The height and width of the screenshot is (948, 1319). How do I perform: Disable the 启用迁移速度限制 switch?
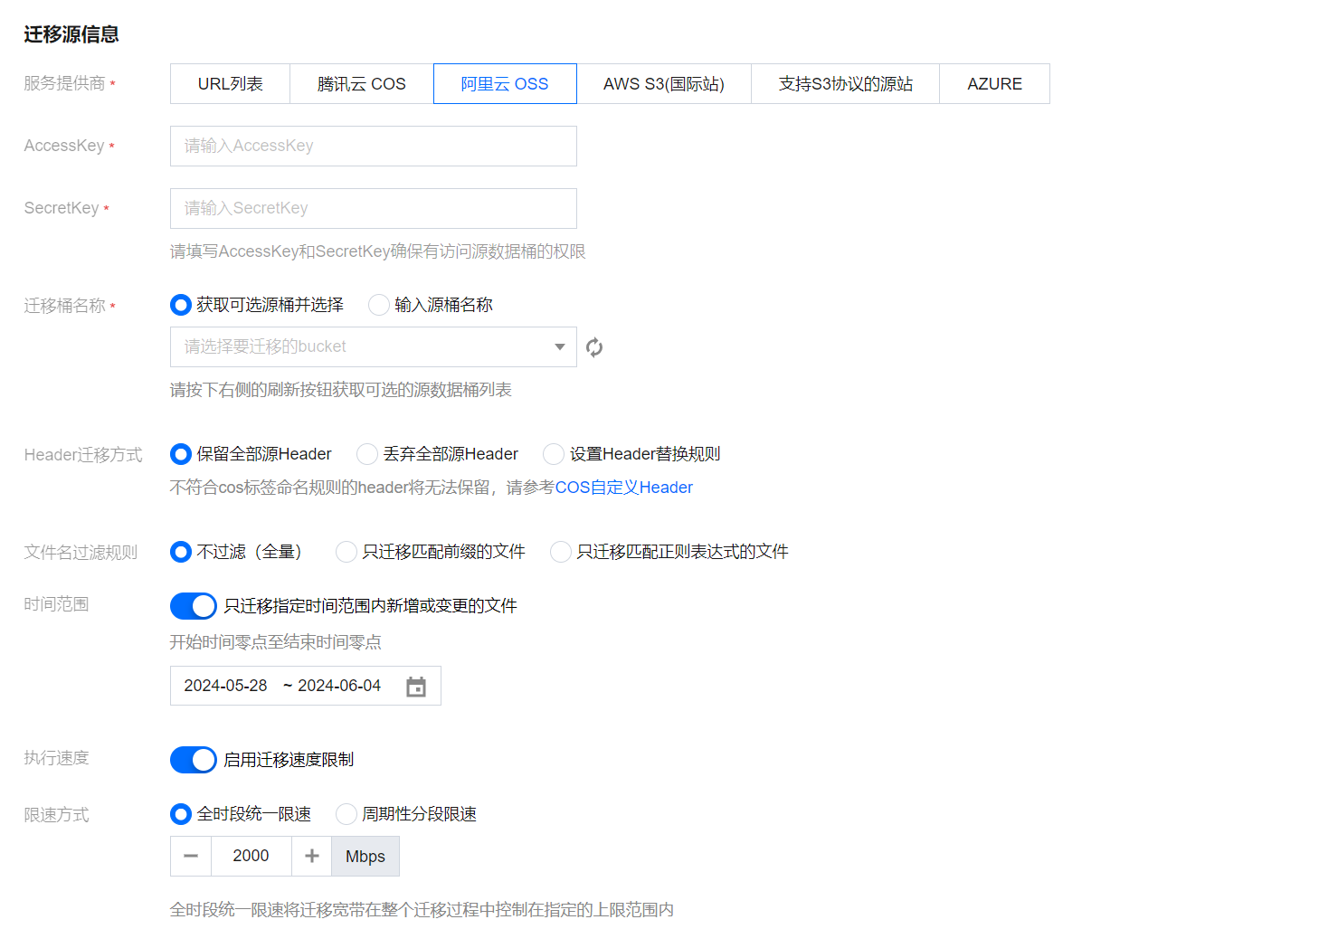pyautogui.click(x=194, y=760)
